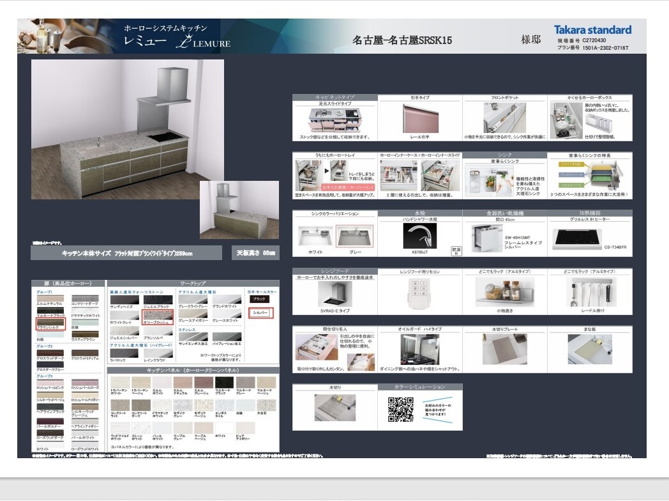Select the グロスウッドダーク door color swatch
Screen dimensions: 669x501
coord(50,353)
